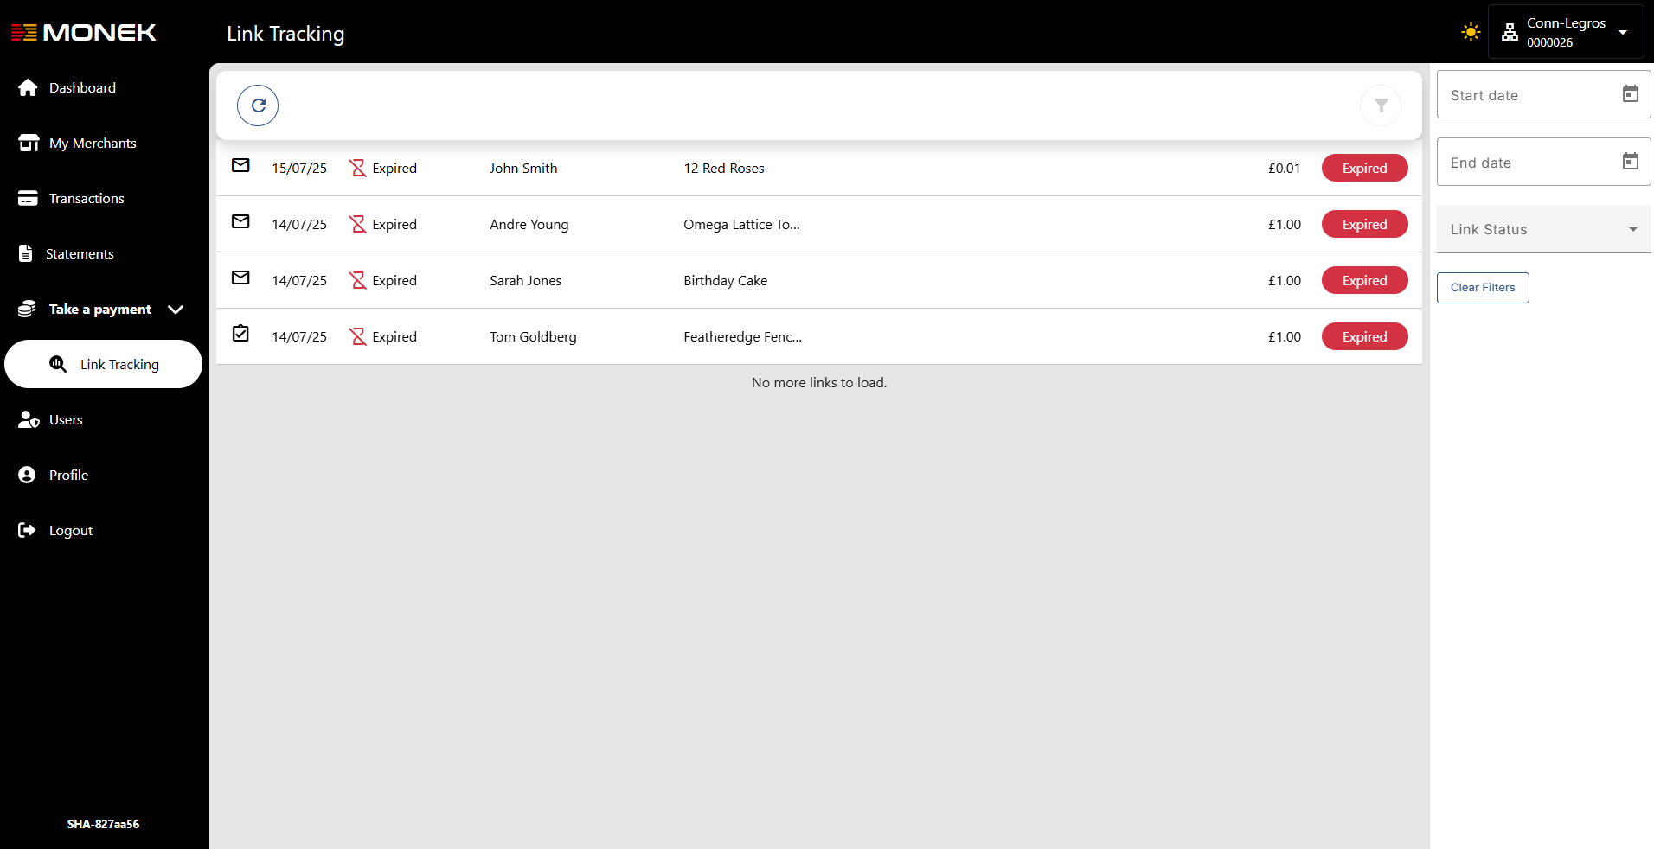Click the expired hourglass icon for Sarah Jones
The image size is (1654, 849).
coord(357,280)
